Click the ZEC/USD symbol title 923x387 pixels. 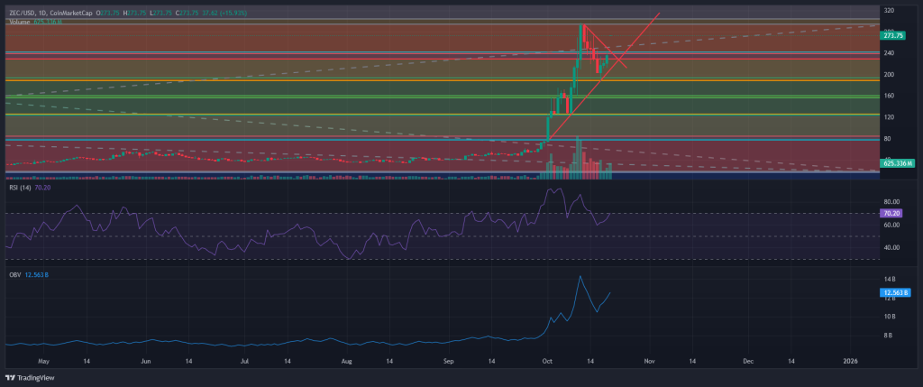point(25,13)
